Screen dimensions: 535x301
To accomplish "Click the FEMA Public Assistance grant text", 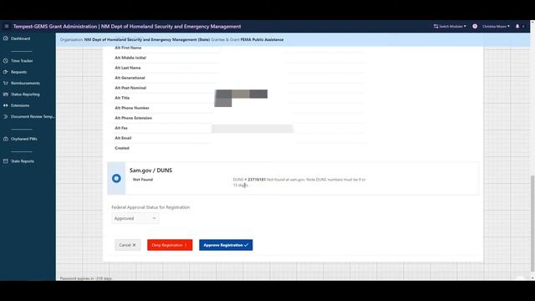I will pos(262,39).
